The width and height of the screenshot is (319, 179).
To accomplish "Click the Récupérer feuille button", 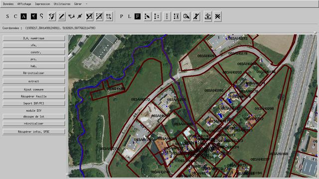I will [x=34, y=96].
